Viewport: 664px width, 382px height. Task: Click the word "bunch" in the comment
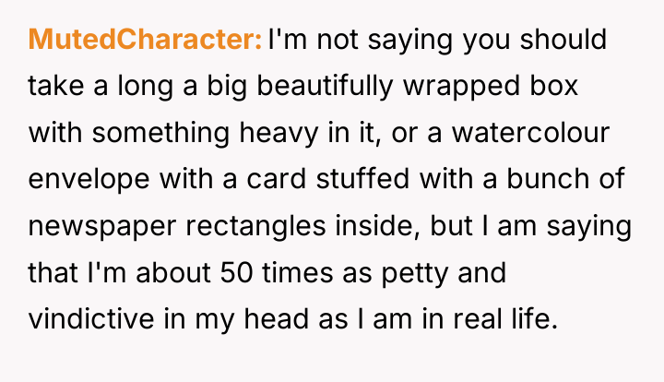tap(548, 178)
